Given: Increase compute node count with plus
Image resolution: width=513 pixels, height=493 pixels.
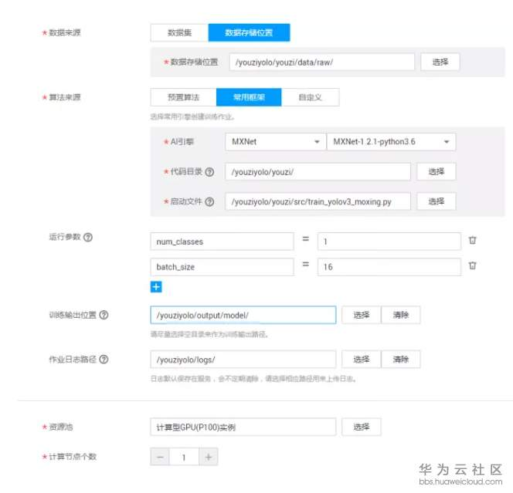Looking at the screenshot, I should click(x=209, y=457).
